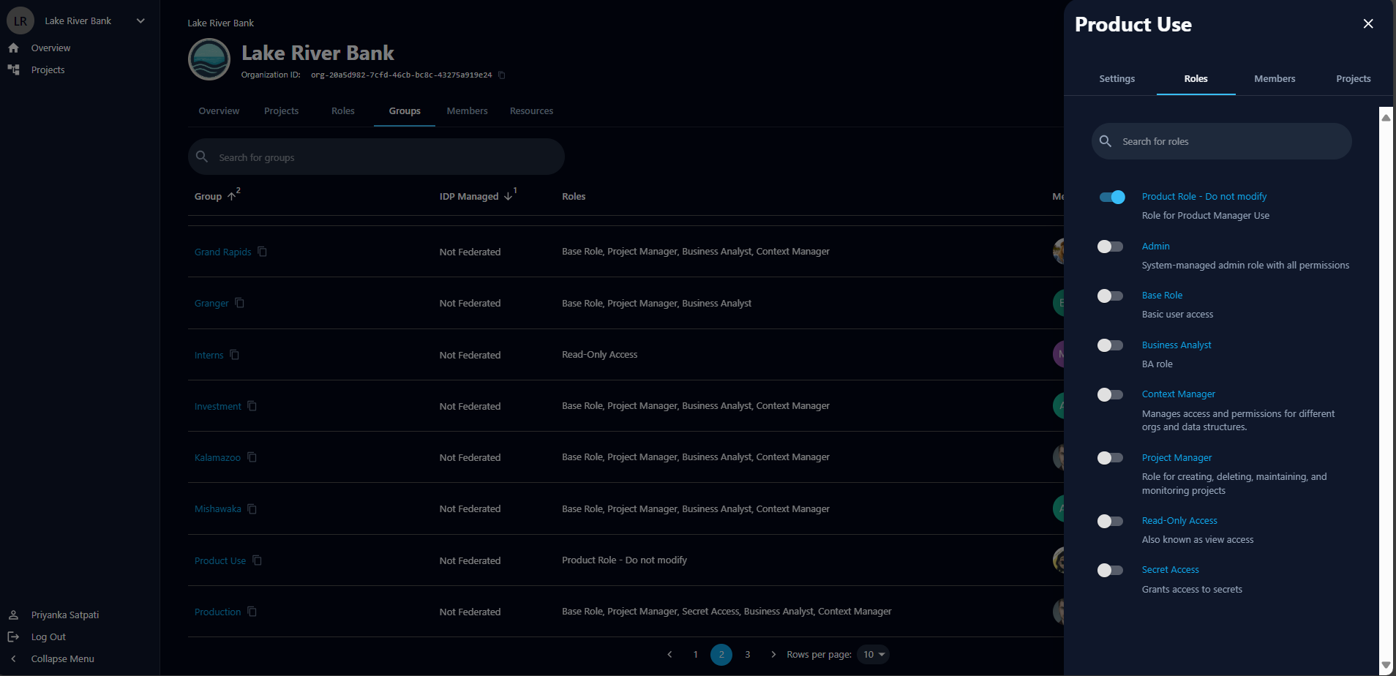Viewport: 1396px width, 676px height.
Task: Copy the Production group ID
Action: [252, 612]
